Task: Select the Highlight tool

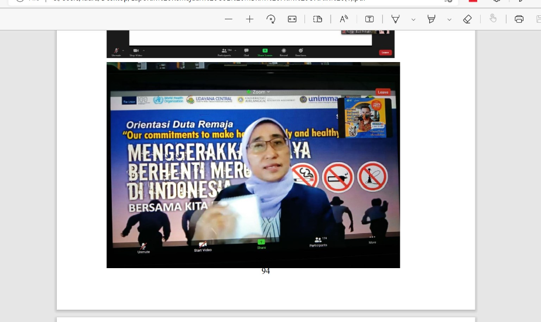Action: tap(432, 19)
